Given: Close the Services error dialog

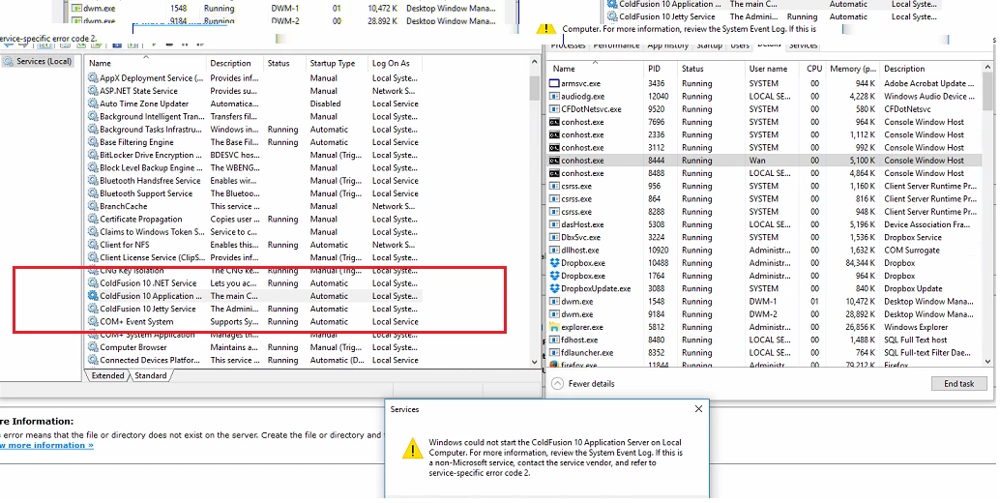Looking at the screenshot, I should point(698,408).
